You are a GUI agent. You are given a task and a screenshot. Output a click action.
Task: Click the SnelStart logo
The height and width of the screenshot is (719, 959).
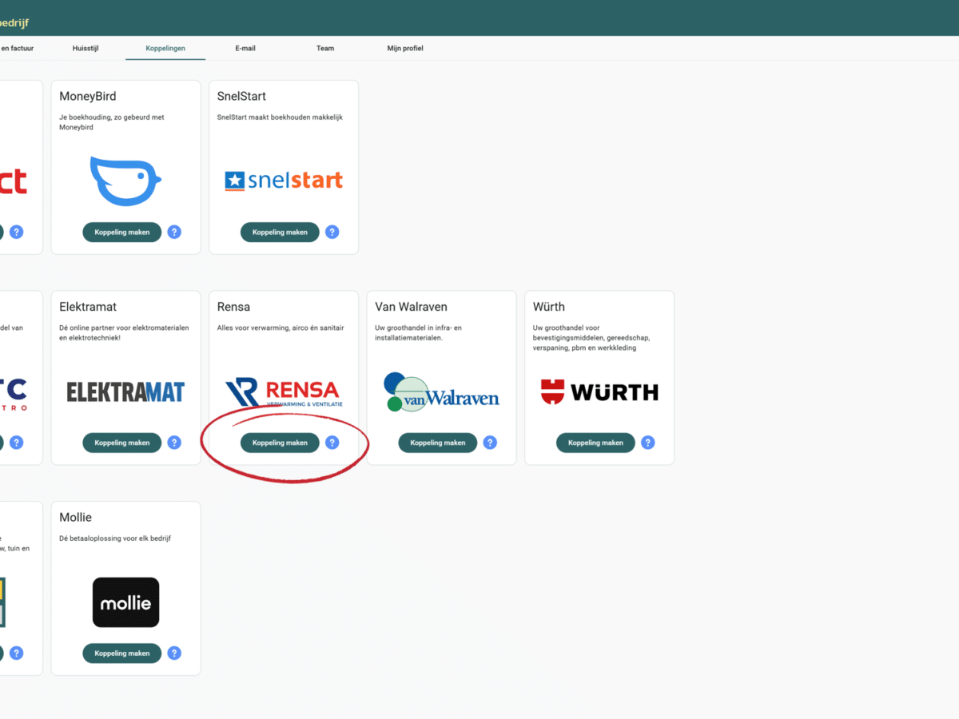tap(284, 181)
